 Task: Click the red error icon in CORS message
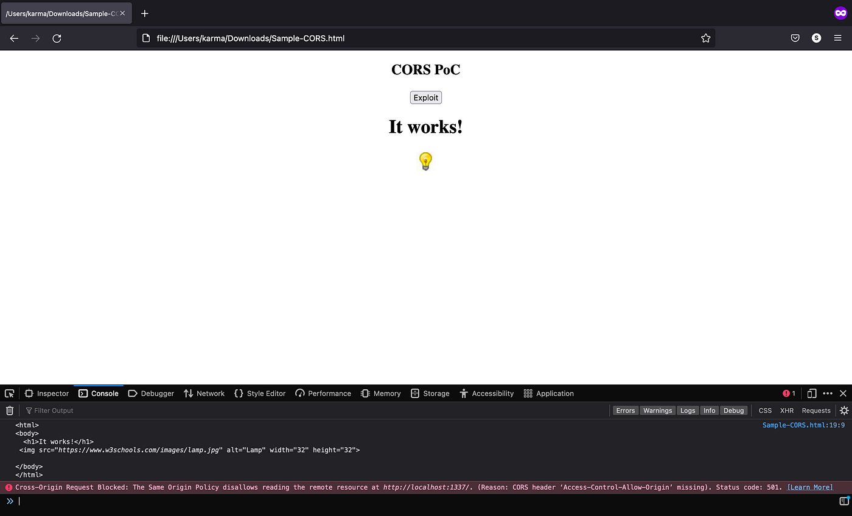(x=9, y=487)
